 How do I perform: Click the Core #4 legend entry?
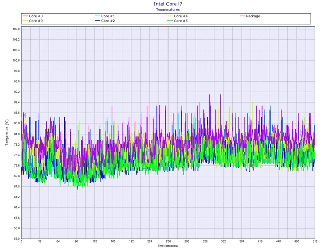point(178,16)
